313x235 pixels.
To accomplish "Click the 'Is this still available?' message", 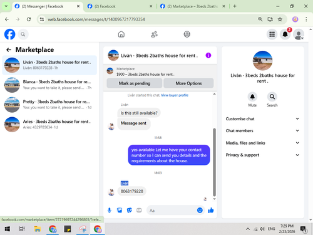I will pos(139,113).
